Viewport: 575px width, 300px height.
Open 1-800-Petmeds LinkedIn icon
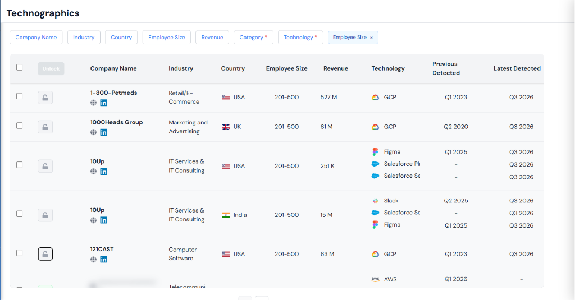coord(104,103)
